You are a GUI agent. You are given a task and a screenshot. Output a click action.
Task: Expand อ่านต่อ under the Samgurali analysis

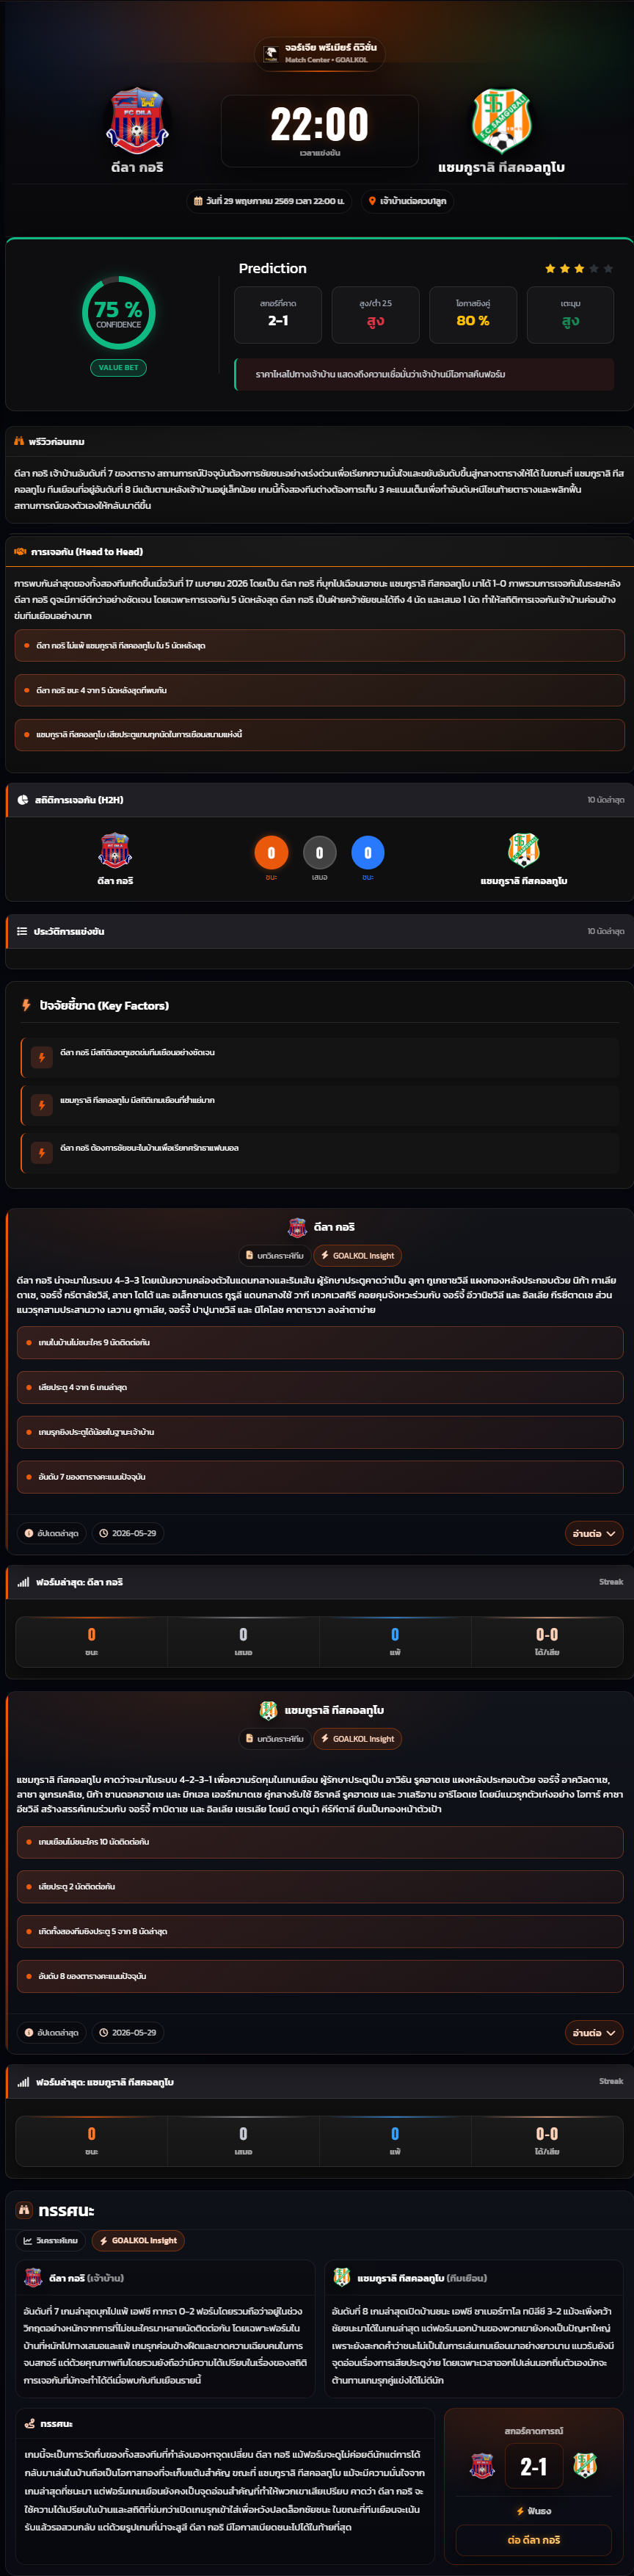(x=594, y=2032)
